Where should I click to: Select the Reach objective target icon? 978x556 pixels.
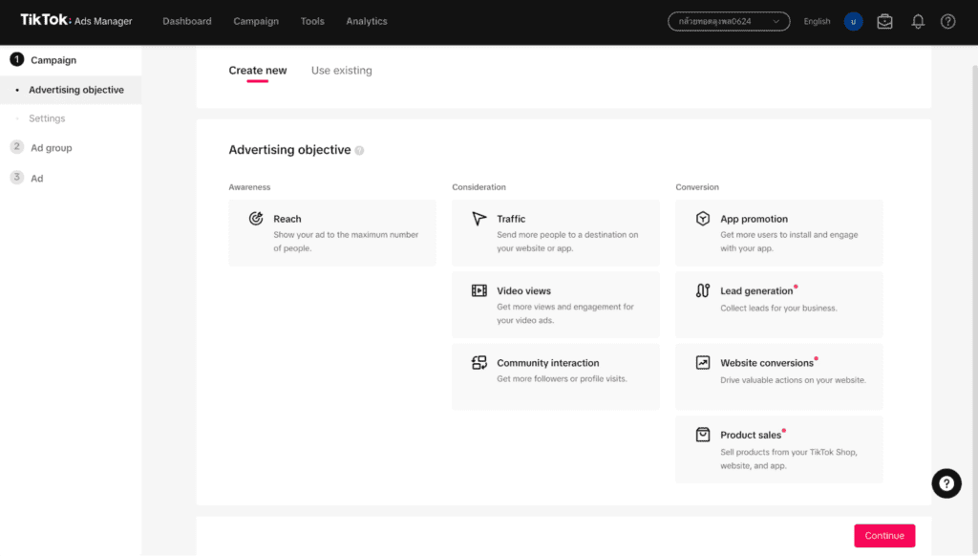click(x=256, y=219)
